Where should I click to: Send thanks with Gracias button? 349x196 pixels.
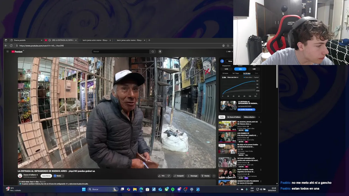205,176
